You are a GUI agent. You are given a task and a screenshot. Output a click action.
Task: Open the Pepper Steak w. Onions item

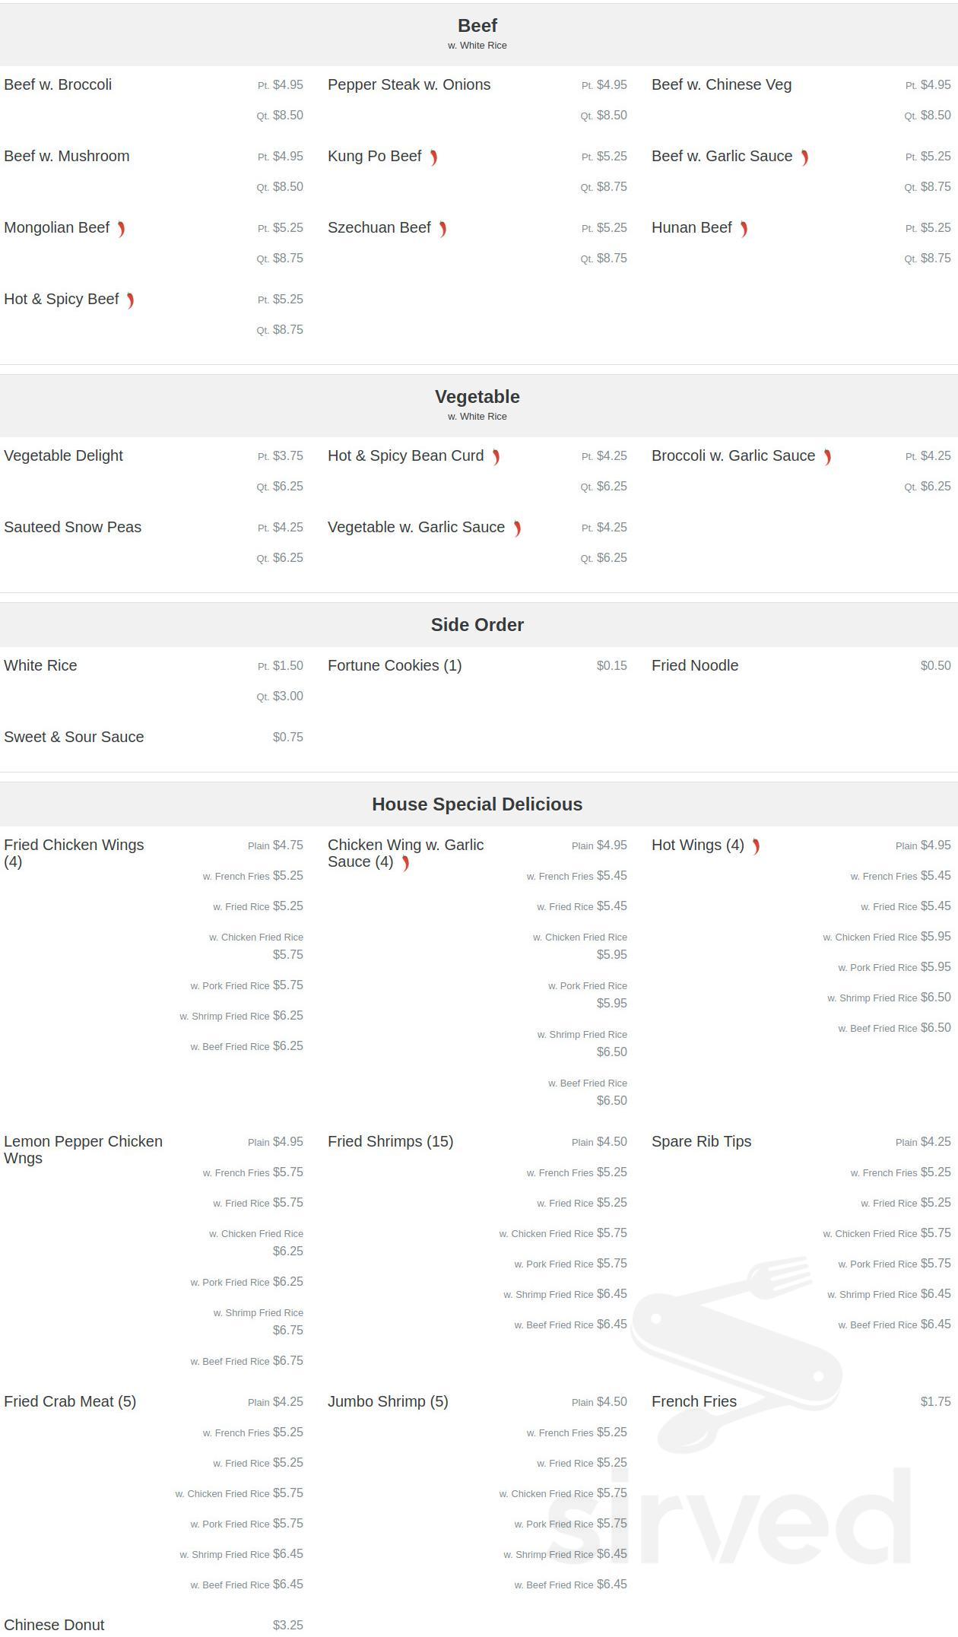tap(409, 85)
